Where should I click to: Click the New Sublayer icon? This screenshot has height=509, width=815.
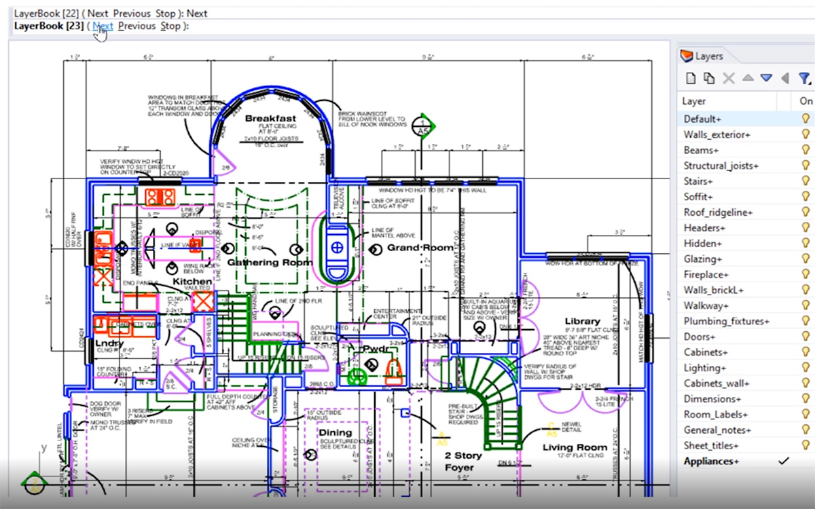pyautogui.click(x=709, y=78)
